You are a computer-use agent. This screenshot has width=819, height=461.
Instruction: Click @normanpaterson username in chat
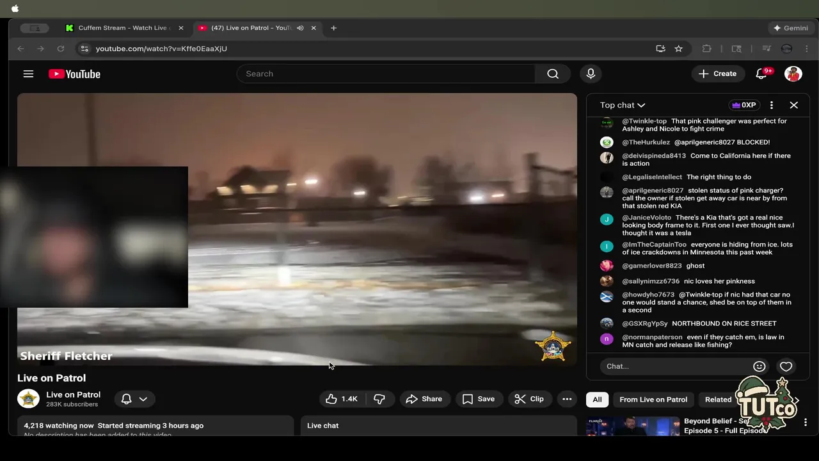coord(652,337)
